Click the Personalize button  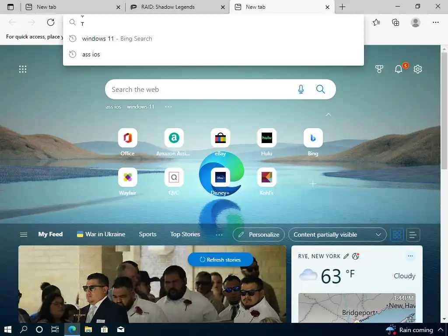259,234
